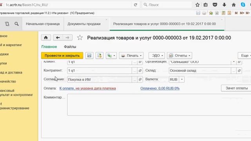
Task: Open the Казначейство sidebar section
Action: [8, 81]
